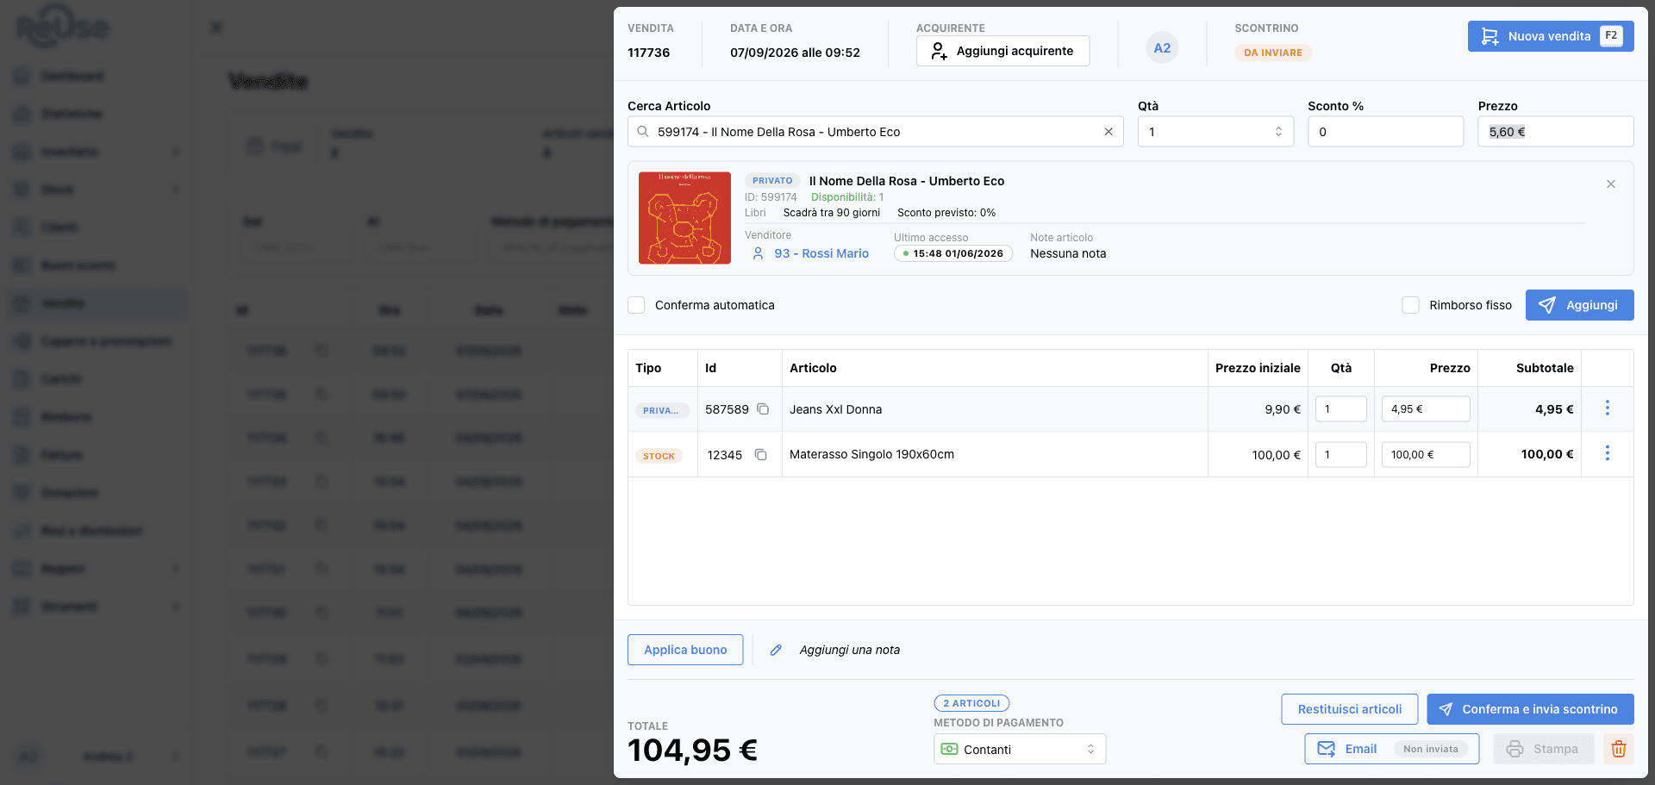Viewport: 1655px width, 785px height.
Task: Click the PRIVATO badge on the article card
Action: pos(772,181)
